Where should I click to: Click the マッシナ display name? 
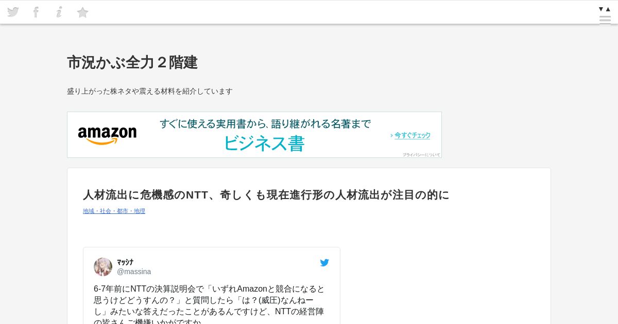click(125, 262)
